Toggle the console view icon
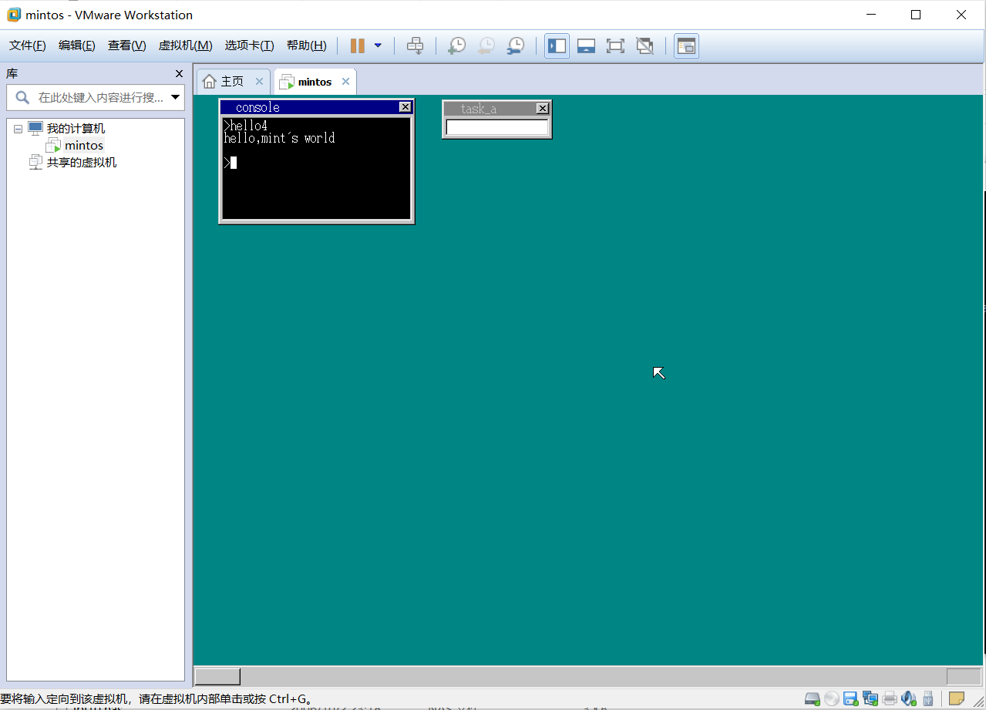 pyautogui.click(x=686, y=45)
